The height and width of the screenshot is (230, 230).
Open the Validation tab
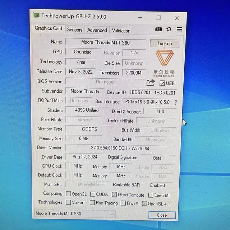(x=121, y=31)
